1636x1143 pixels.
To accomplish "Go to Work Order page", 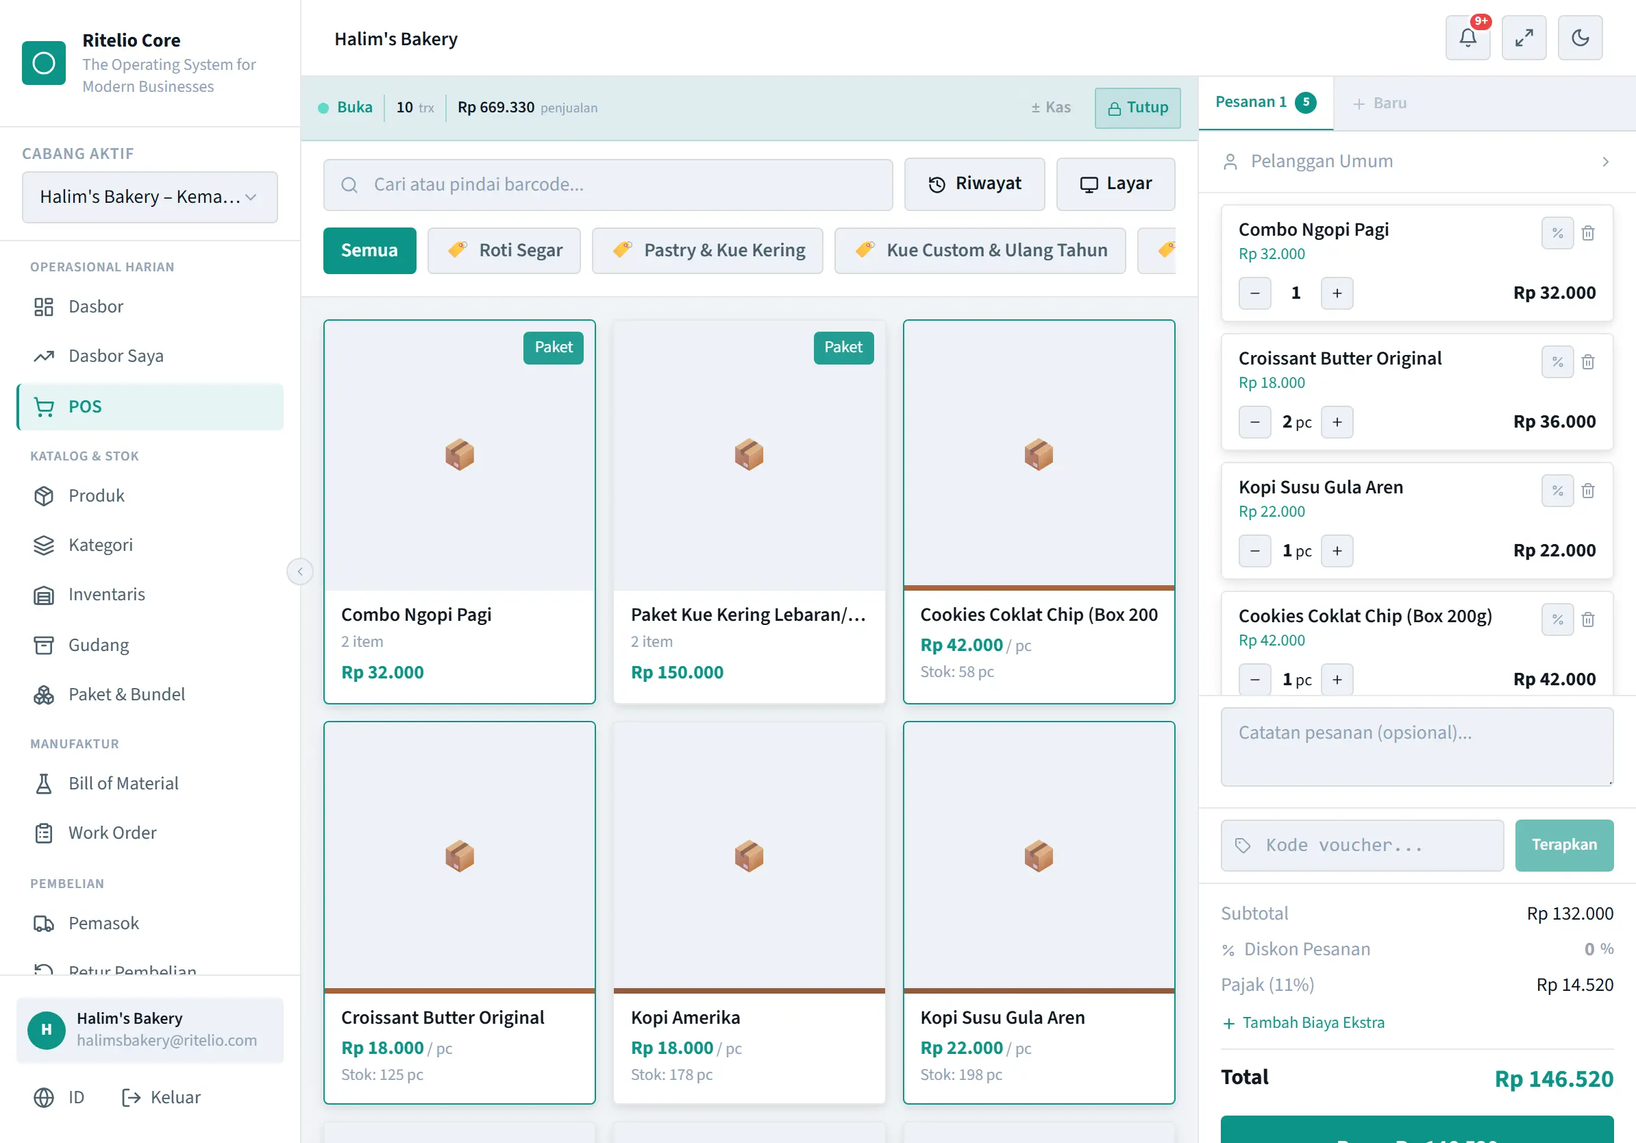I will tap(149, 833).
